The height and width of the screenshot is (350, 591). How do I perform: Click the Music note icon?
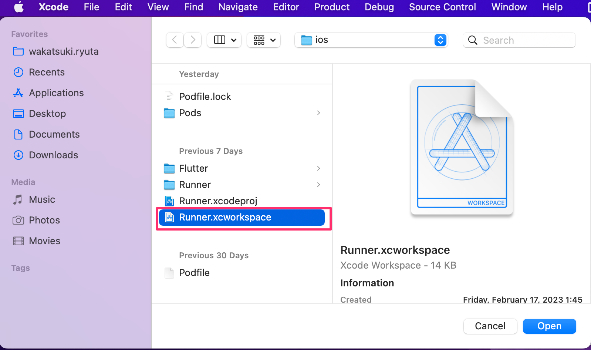click(x=18, y=199)
